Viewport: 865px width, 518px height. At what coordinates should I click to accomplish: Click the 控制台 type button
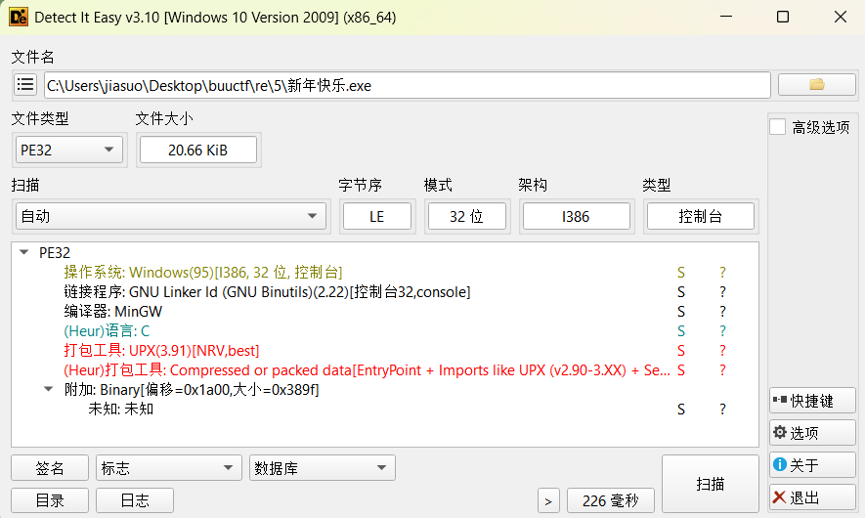(701, 216)
